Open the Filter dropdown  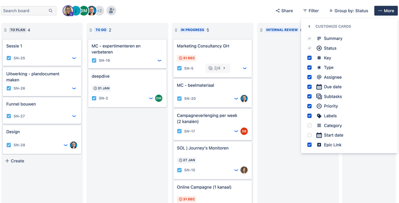point(311,11)
